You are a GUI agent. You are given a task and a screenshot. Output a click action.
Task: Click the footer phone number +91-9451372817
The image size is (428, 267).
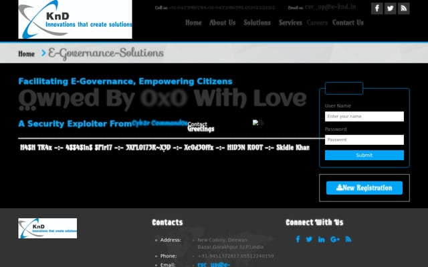[x=235, y=256]
